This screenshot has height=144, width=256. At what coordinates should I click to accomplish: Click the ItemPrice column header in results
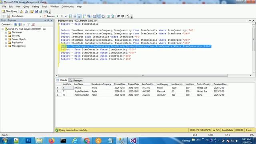(190, 84)
